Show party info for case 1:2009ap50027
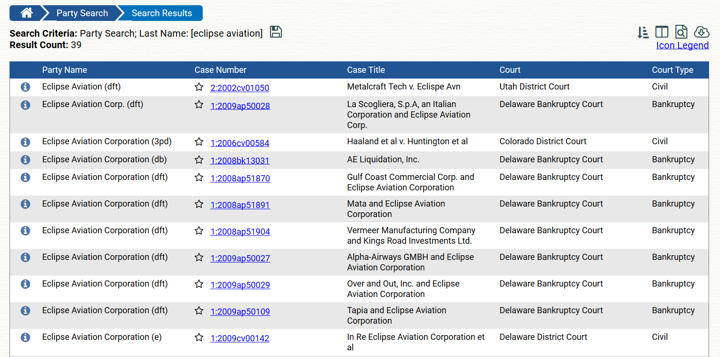Image resolution: width=720 pixels, height=357 pixels. click(26, 258)
